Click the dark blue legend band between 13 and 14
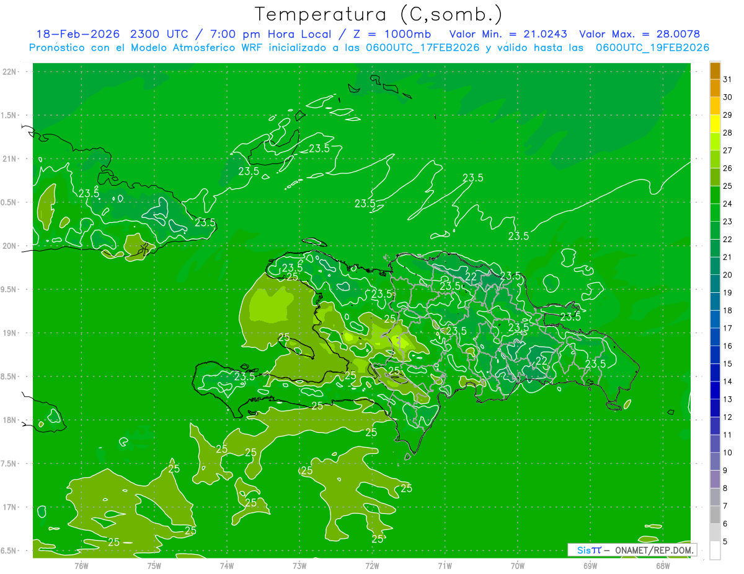This screenshot has width=744, height=574. pyautogui.click(x=715, y=391)
